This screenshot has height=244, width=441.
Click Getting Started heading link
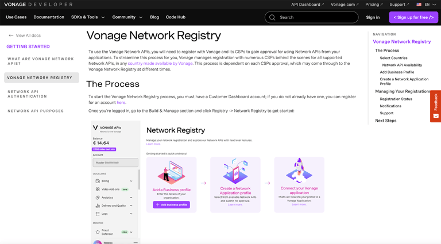click(28, 47)
